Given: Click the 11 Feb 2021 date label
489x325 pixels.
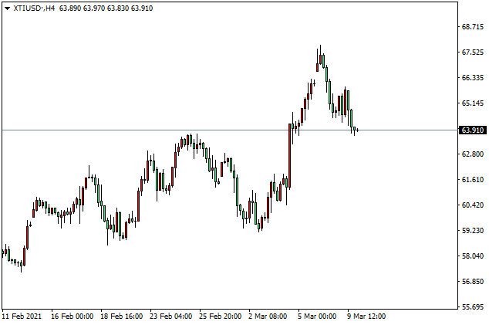Looking at the screenshot, I should pyautogui.click(x=22, y=317).
